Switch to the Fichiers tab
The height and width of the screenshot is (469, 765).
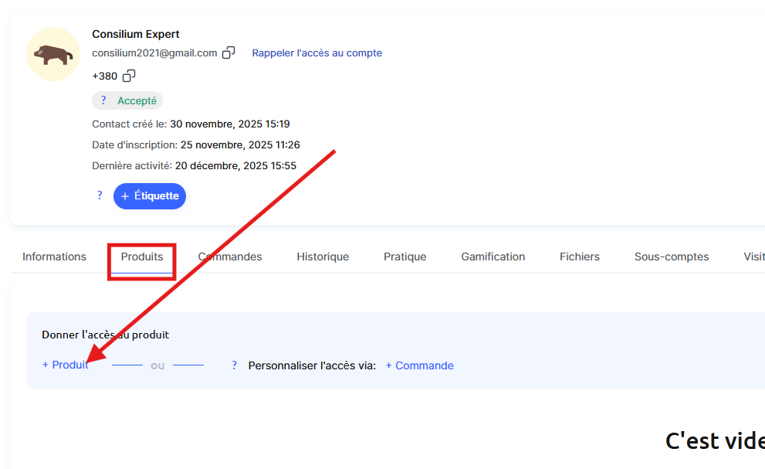[x=579, y=257]
